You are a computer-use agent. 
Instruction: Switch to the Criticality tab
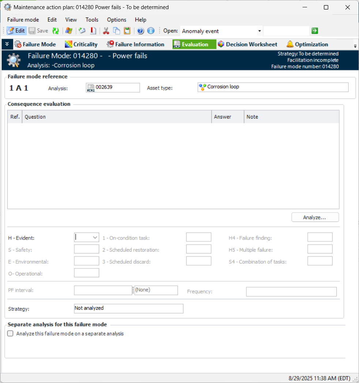[81, 44]
